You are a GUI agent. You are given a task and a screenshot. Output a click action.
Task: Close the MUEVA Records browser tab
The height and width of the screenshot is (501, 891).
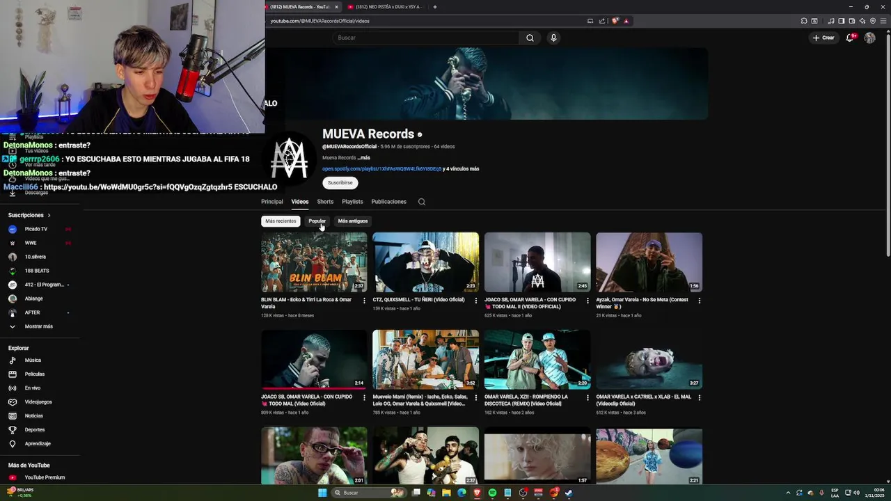[337, 7]
